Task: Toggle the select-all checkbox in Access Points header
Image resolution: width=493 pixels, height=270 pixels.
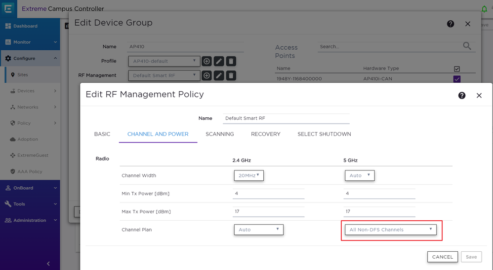Action: click(456, 69)
